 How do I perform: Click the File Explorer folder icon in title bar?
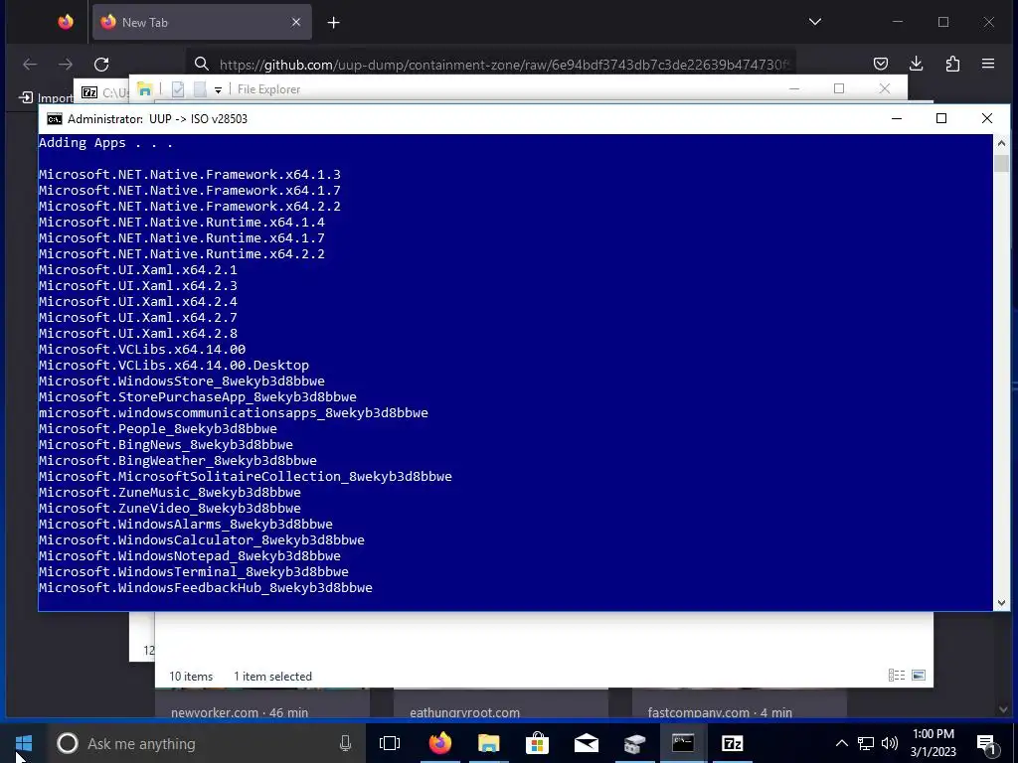pyautogui.click(x=145, y=89)
